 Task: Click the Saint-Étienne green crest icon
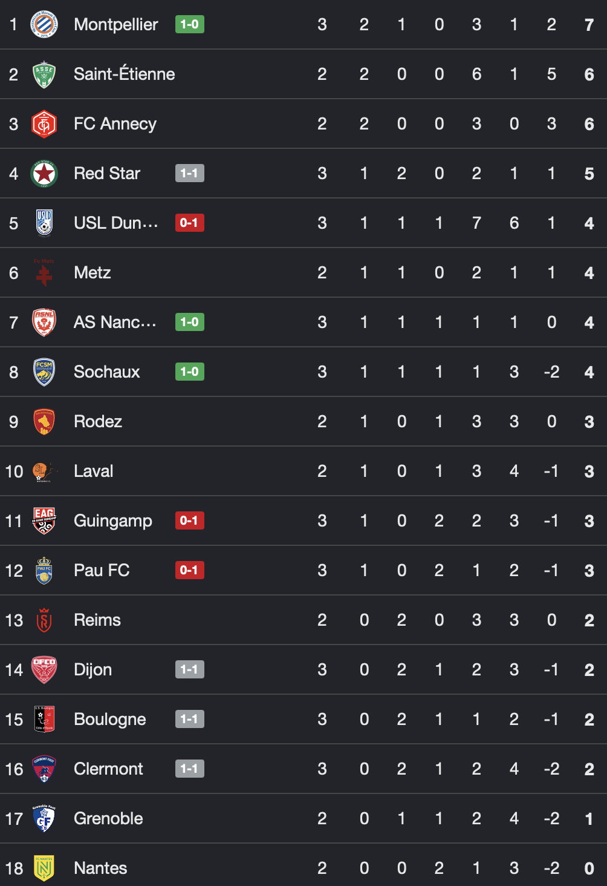44,74
